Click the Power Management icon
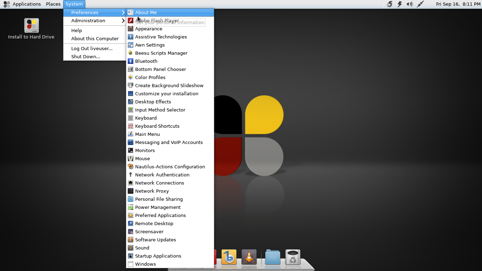The width and height of the screenshot is (482, 271). [x=131, y=207]
